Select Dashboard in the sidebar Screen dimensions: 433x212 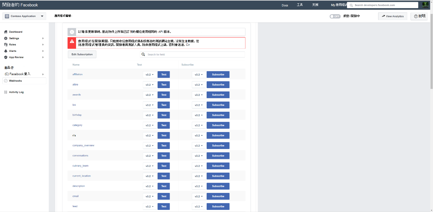coord(15,32)
